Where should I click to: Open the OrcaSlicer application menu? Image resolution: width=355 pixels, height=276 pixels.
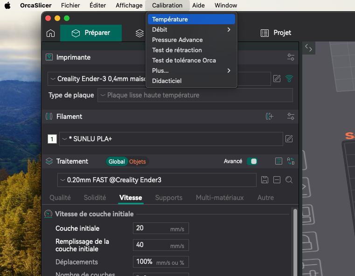[36, 6]
